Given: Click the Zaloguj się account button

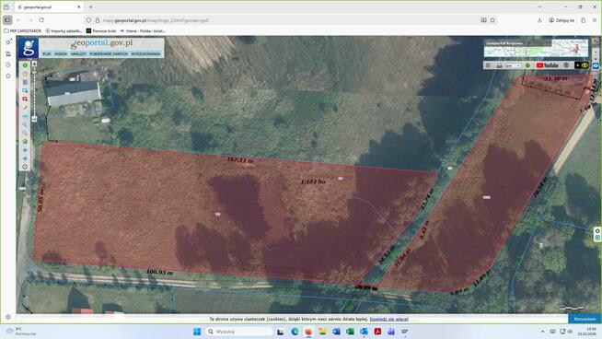Looking at the screenshot, I should click(561, 20).
